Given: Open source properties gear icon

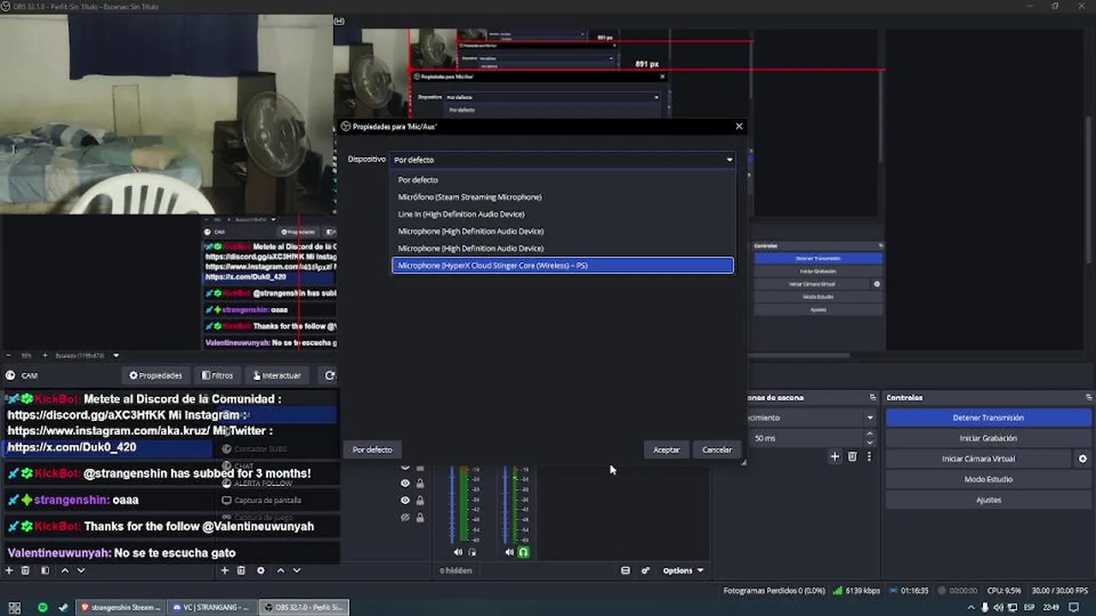Looking at the screenshot, I should [x=260, y=571].
